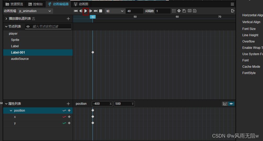Step back to the previous frame
The image size is (263, 141).
81,11
